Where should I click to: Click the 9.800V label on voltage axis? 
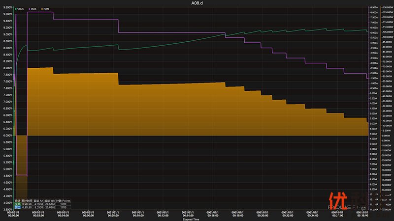click(x=7, y=7)
